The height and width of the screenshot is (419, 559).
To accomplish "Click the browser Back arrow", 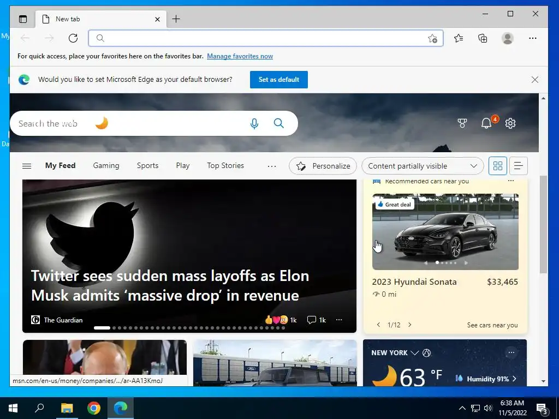I will [x=25, y=38].
